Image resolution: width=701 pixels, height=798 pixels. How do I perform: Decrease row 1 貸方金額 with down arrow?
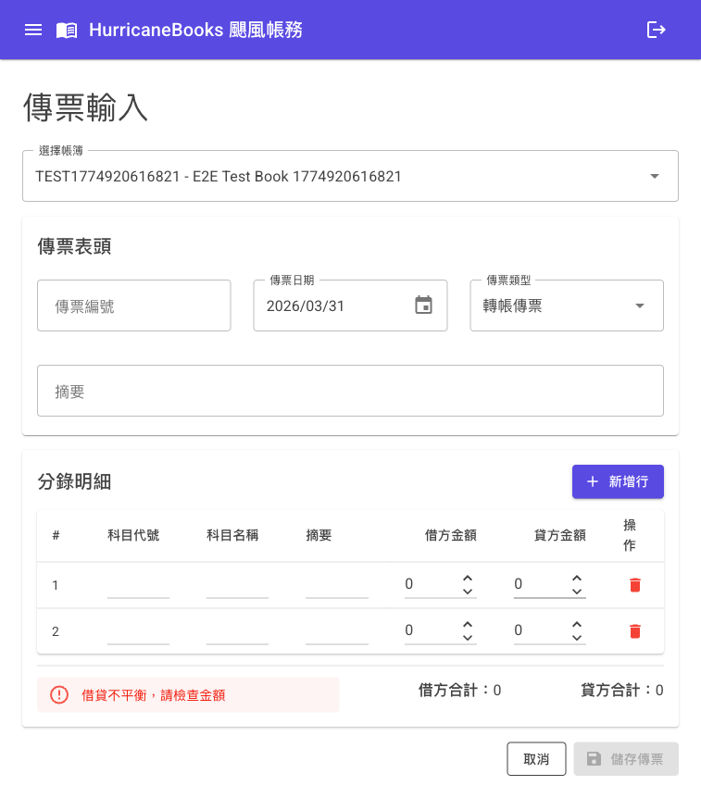click(577, 592)
